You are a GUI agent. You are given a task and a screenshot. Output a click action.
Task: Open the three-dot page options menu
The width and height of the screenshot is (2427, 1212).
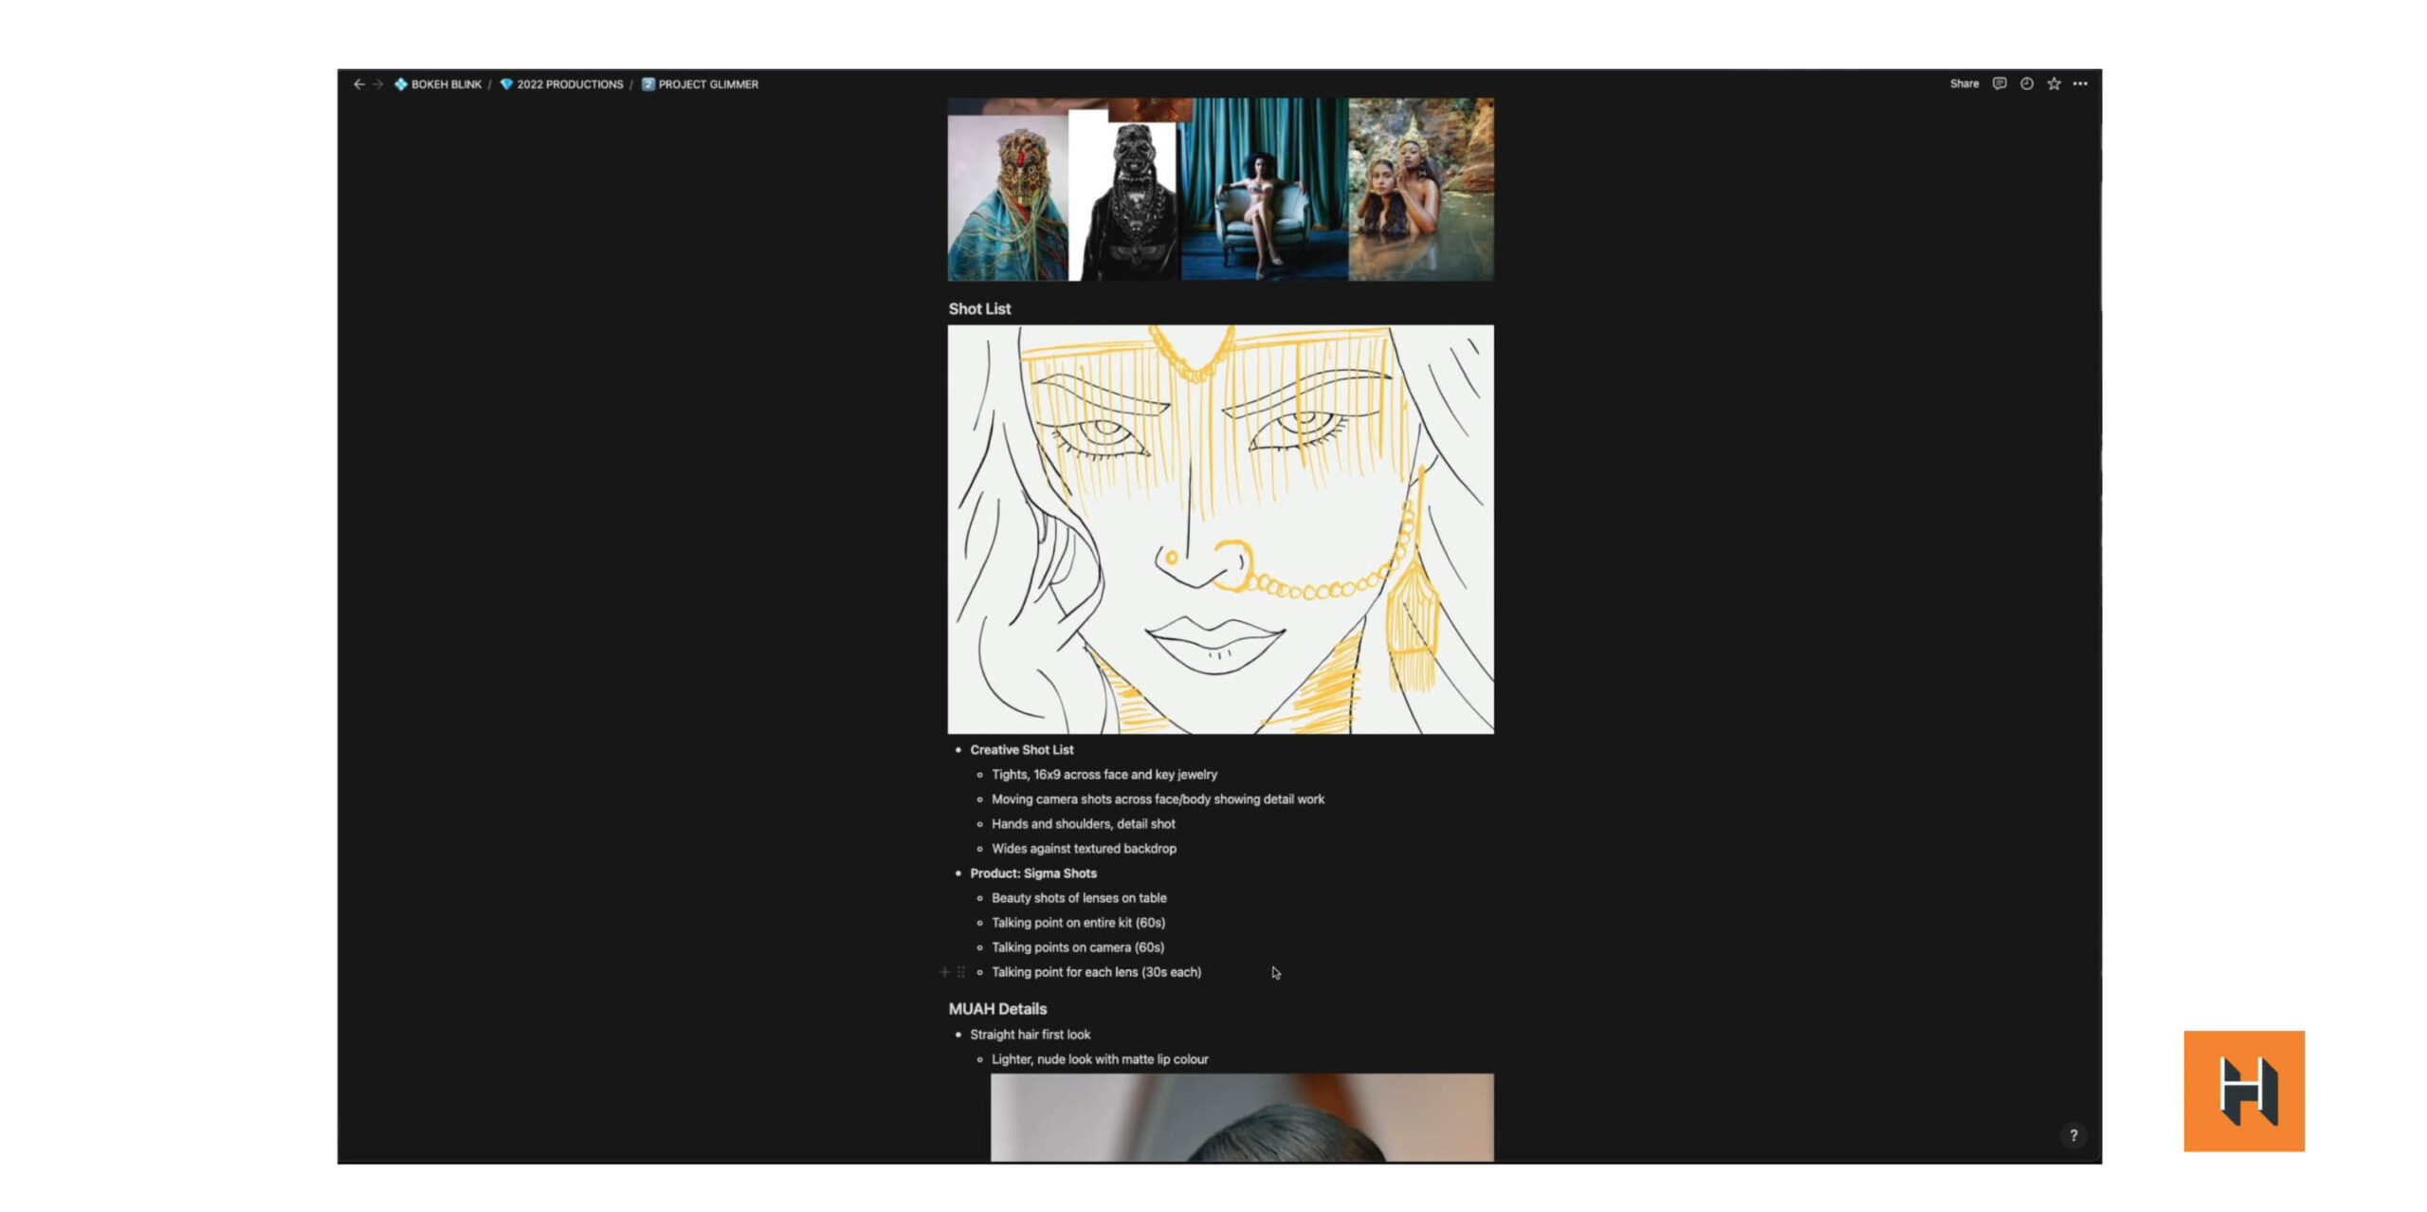2080,83
